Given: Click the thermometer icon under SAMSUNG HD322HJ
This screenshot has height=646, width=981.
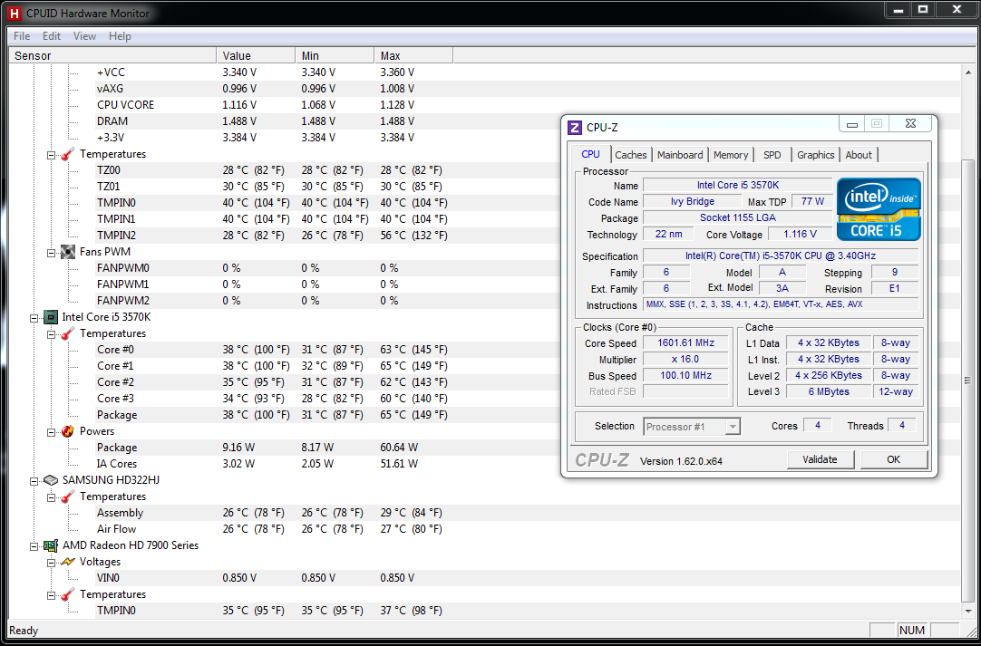Looking at the screenshot, I should coord(68,497).
